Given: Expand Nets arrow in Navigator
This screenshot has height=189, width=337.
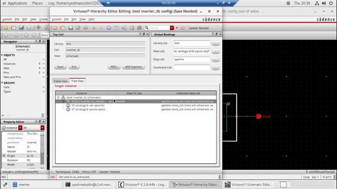Looking at the screenshot, I should 43,68.
